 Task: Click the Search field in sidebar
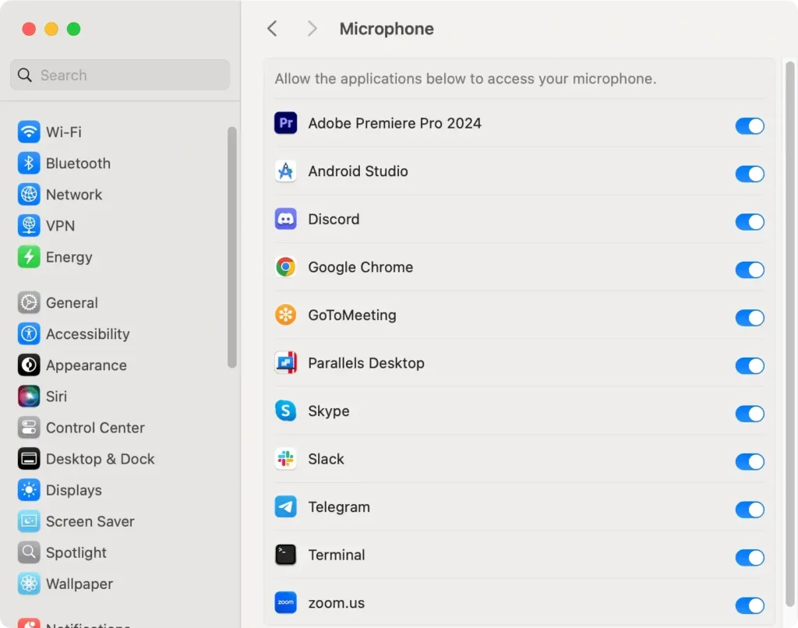tap(120, 75)
